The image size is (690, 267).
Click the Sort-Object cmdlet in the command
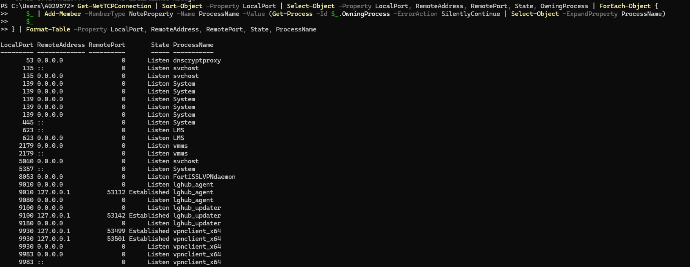point(182,6)
